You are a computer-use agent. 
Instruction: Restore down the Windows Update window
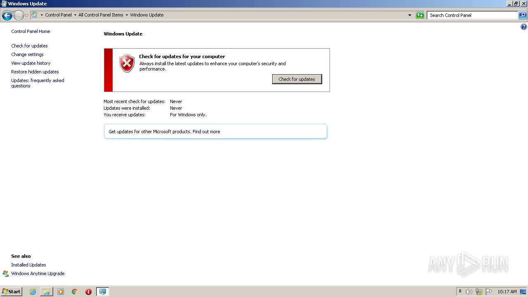(516, 4)
